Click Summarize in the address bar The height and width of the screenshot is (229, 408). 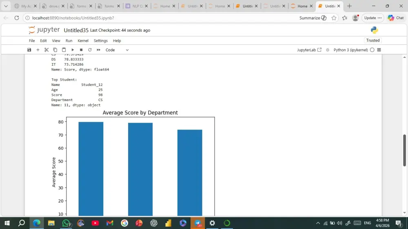[x=313, y=18]
